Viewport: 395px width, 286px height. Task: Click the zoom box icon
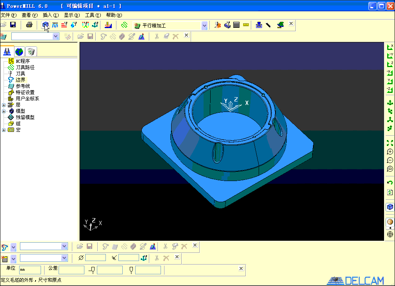[390, 169]
